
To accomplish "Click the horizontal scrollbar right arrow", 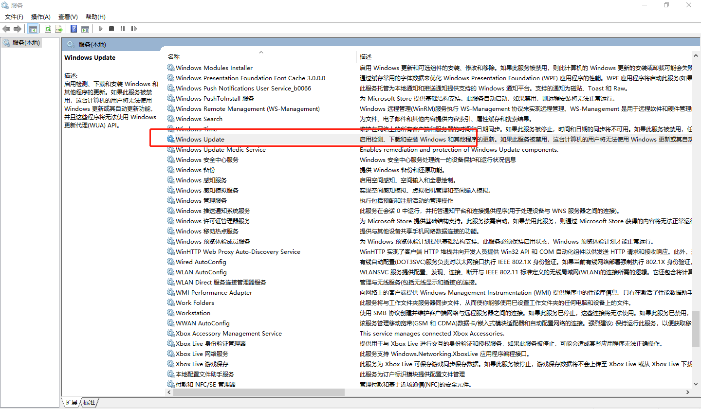I will 688,392.
